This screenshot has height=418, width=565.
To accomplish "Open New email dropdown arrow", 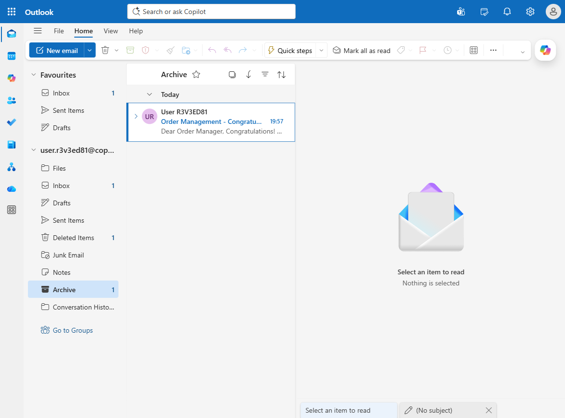I will click(90, 50).
